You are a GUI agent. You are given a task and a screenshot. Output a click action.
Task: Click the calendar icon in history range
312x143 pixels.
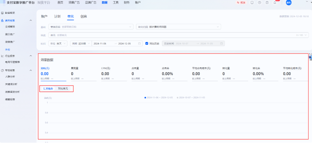(222, 44)
